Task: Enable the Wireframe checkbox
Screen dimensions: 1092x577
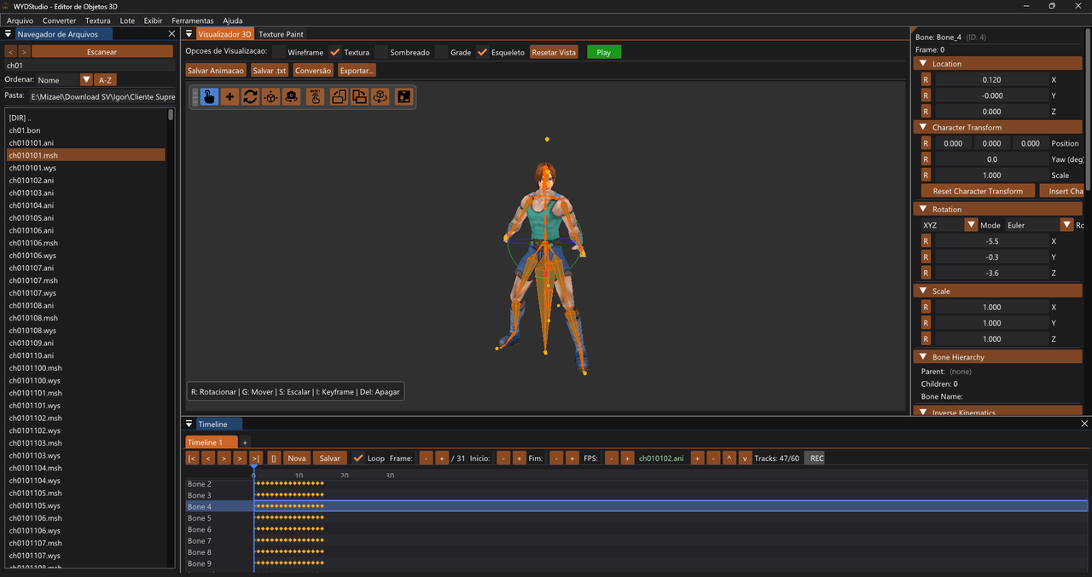Action: (x=278, y=52)
